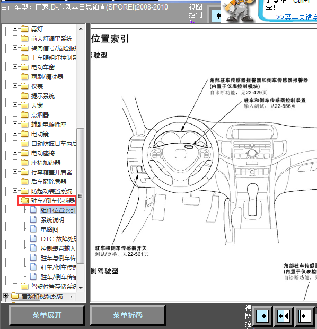
Task: Click tree vertical scrollbar thumb
Action: [x=81, y=196]
